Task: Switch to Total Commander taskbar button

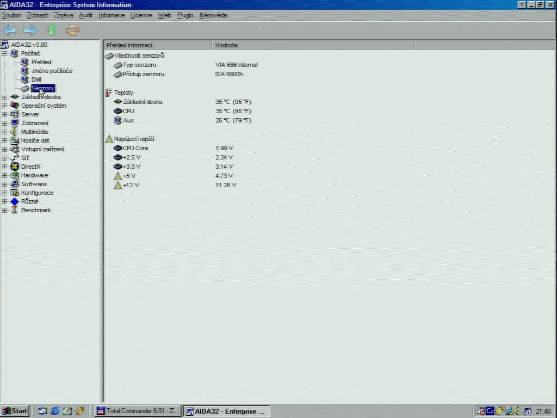Action: click(138, 411)
